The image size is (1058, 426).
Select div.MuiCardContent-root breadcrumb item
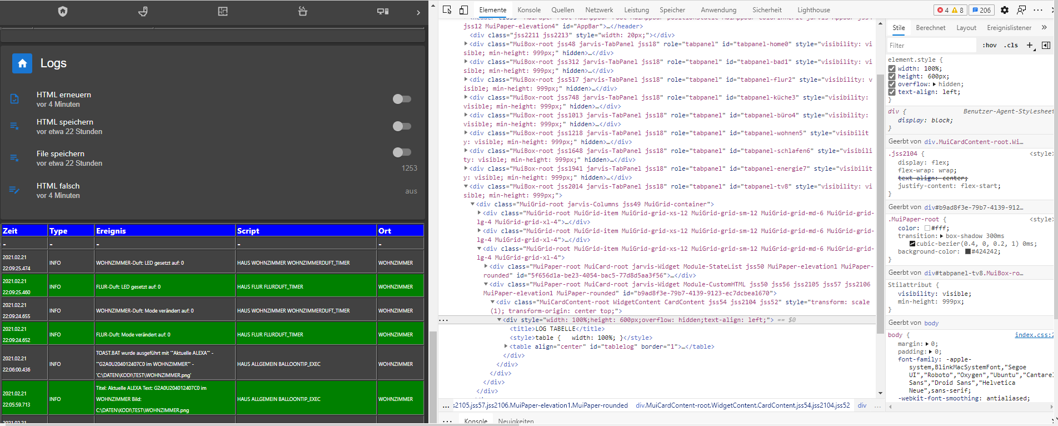click(x=742, y=405)
